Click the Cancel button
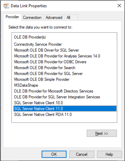The width and height of the screenshot is (125, 161). click(82, 154)
